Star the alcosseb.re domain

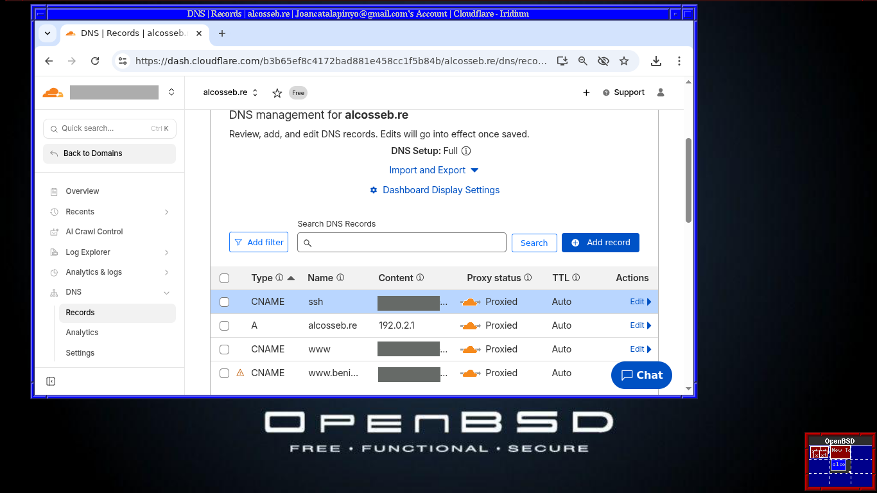point(277,93)
